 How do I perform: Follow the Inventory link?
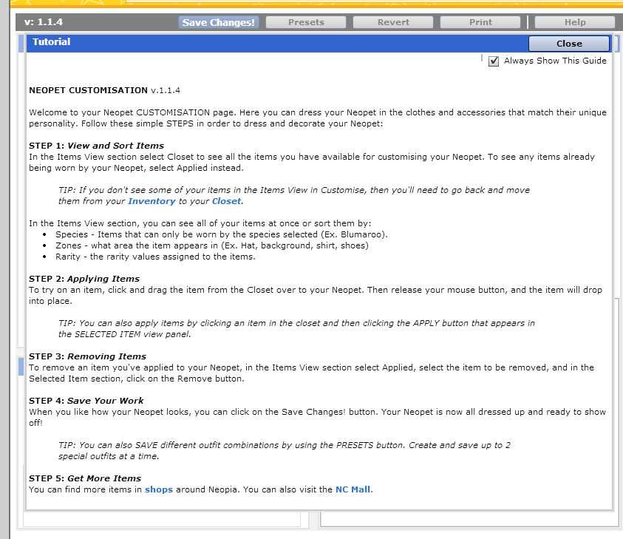click(152, 201)
